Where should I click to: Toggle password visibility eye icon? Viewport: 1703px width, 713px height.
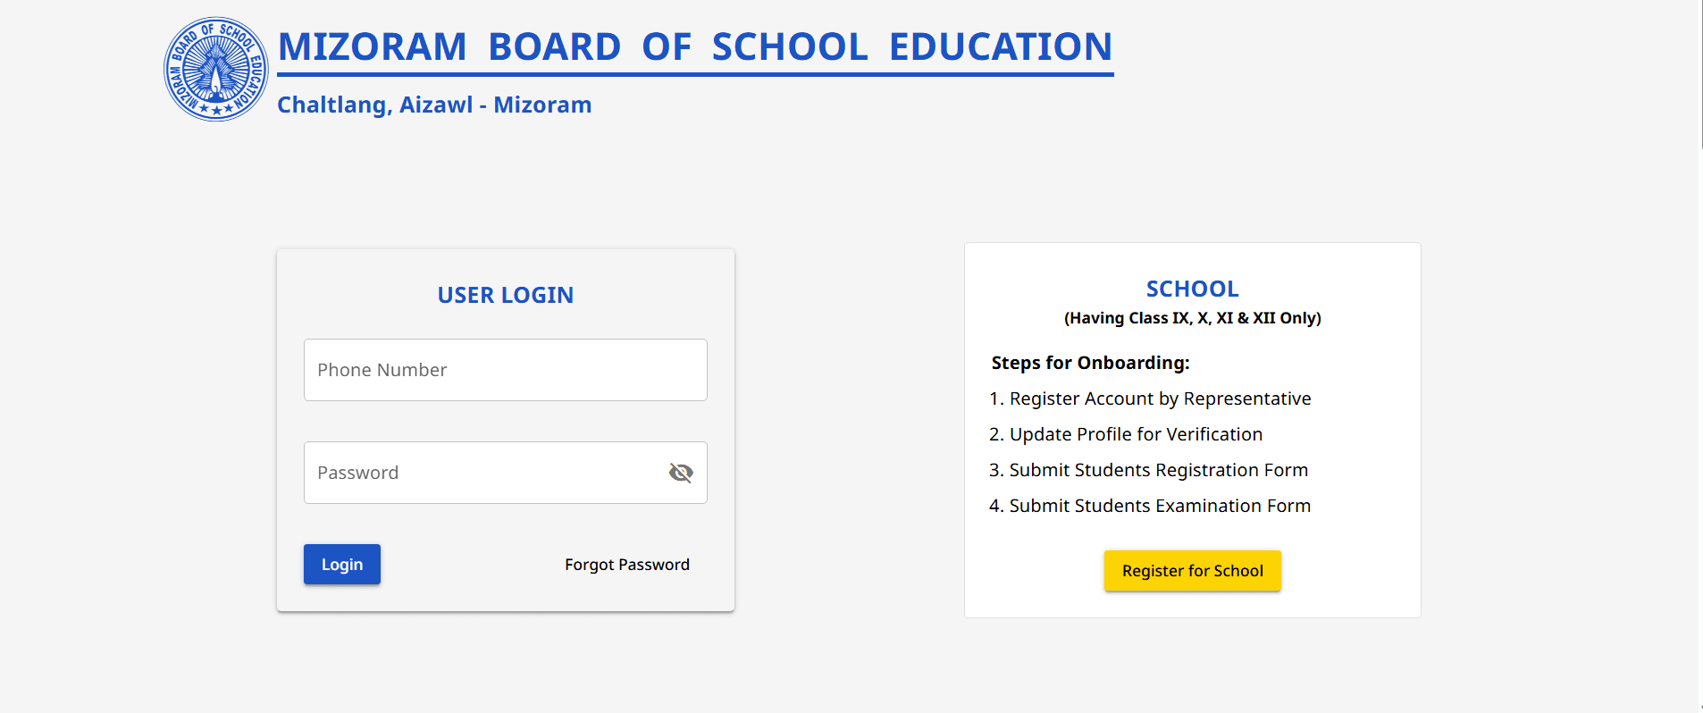[x=681, y=473]
